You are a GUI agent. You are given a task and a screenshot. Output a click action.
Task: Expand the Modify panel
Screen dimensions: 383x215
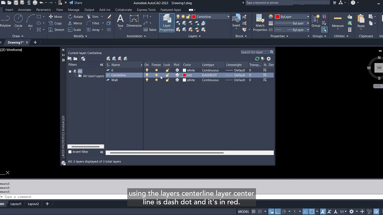[80, 36]
